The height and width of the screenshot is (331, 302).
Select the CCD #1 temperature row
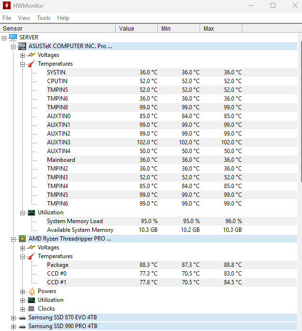pos(172,282)
